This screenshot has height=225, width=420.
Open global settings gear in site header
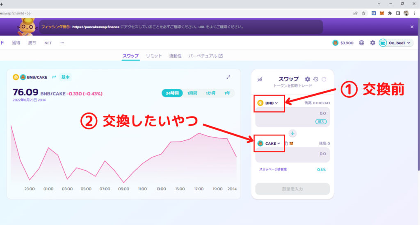tap(372, 43)
